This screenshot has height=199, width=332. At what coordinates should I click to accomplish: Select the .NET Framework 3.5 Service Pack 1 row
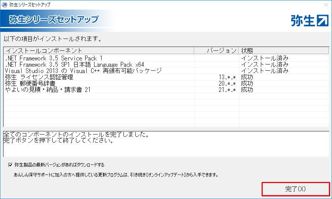[54, 58]
